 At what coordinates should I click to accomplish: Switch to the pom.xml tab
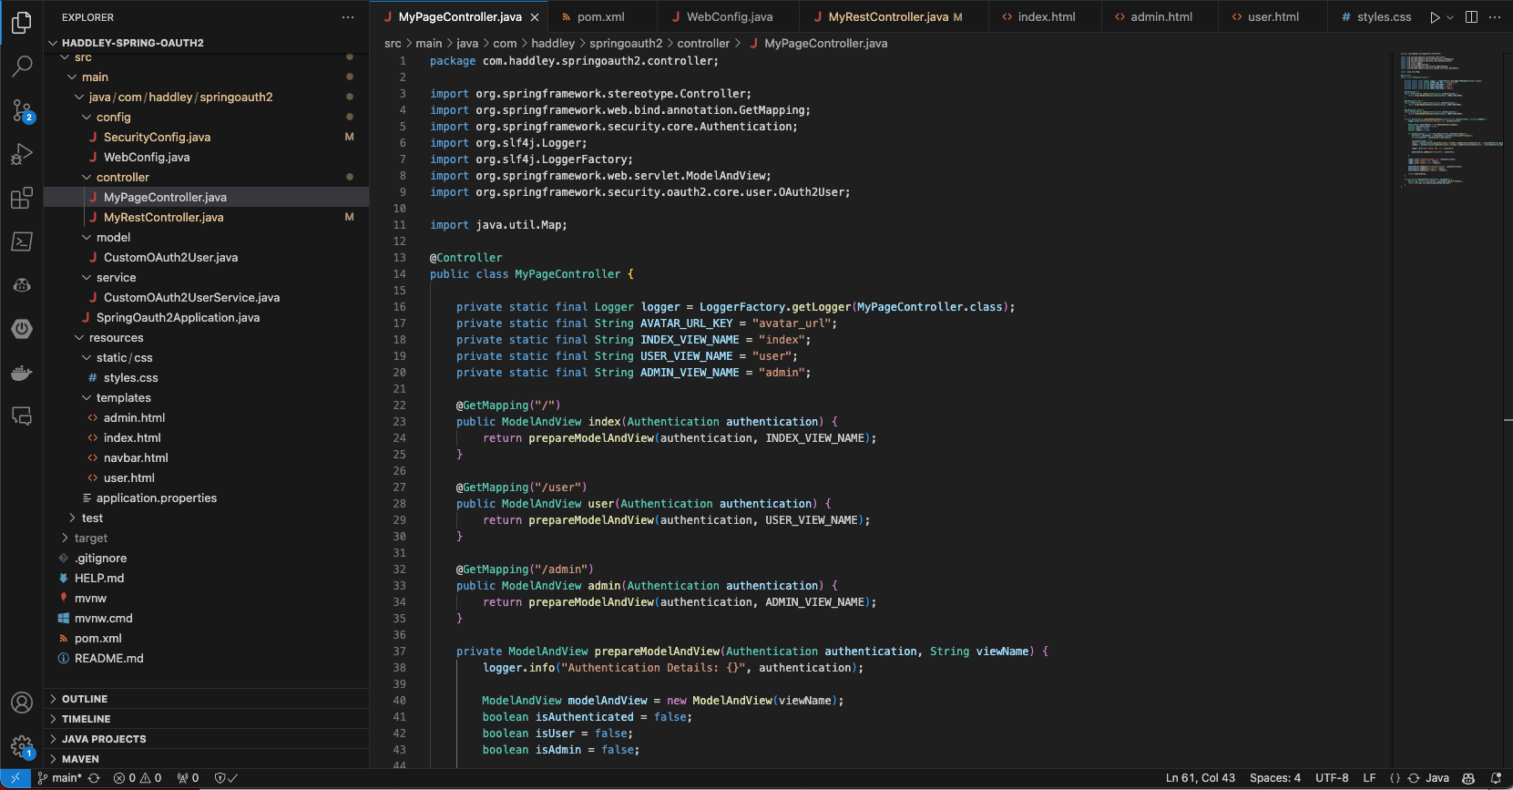click(x=600, y=17)
